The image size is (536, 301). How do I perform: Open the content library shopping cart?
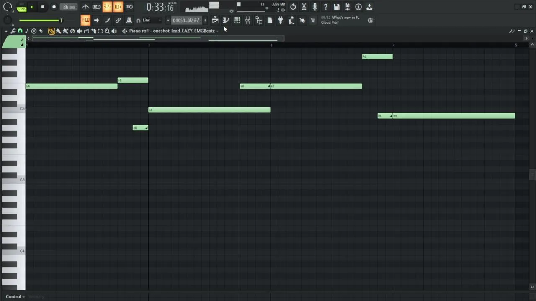pyautogui.click(x=313, y=20)
